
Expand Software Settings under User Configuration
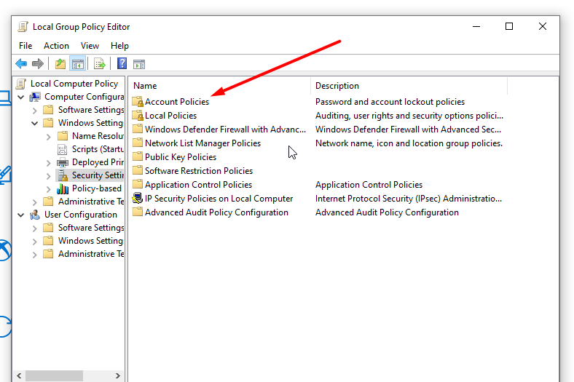(x=35, y=228)
